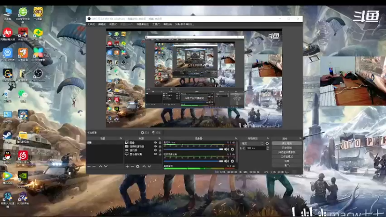
Task: Open the OBS Studio desktop shortcut
Action: 38,75
